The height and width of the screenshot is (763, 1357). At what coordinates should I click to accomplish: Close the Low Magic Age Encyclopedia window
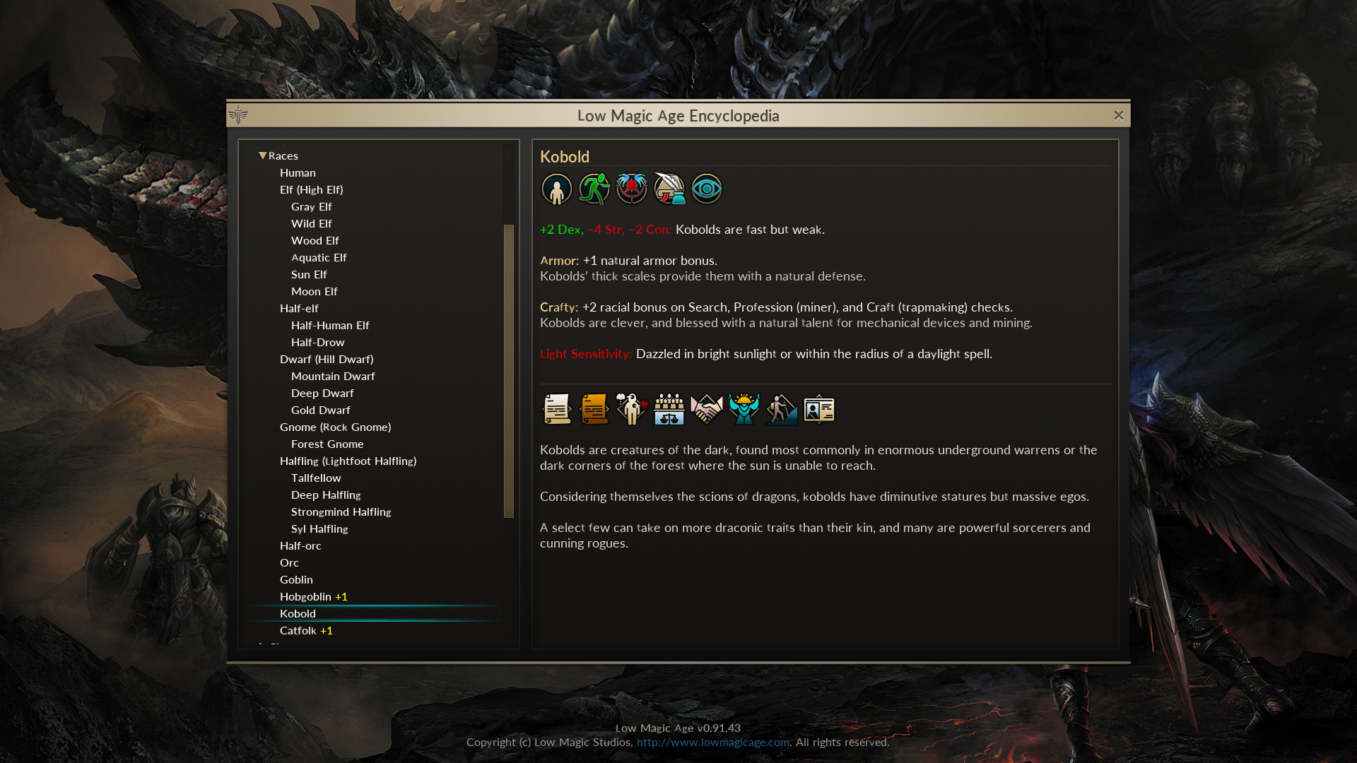(x=1118, y=115)
